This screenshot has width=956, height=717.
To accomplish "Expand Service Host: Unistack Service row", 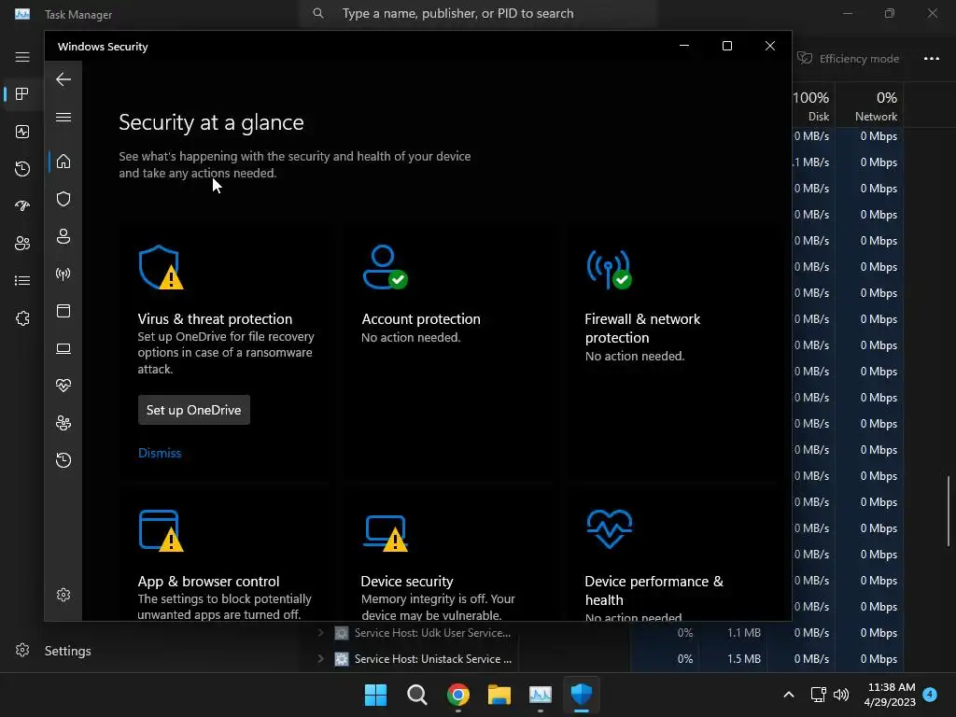I will (321, 659).
